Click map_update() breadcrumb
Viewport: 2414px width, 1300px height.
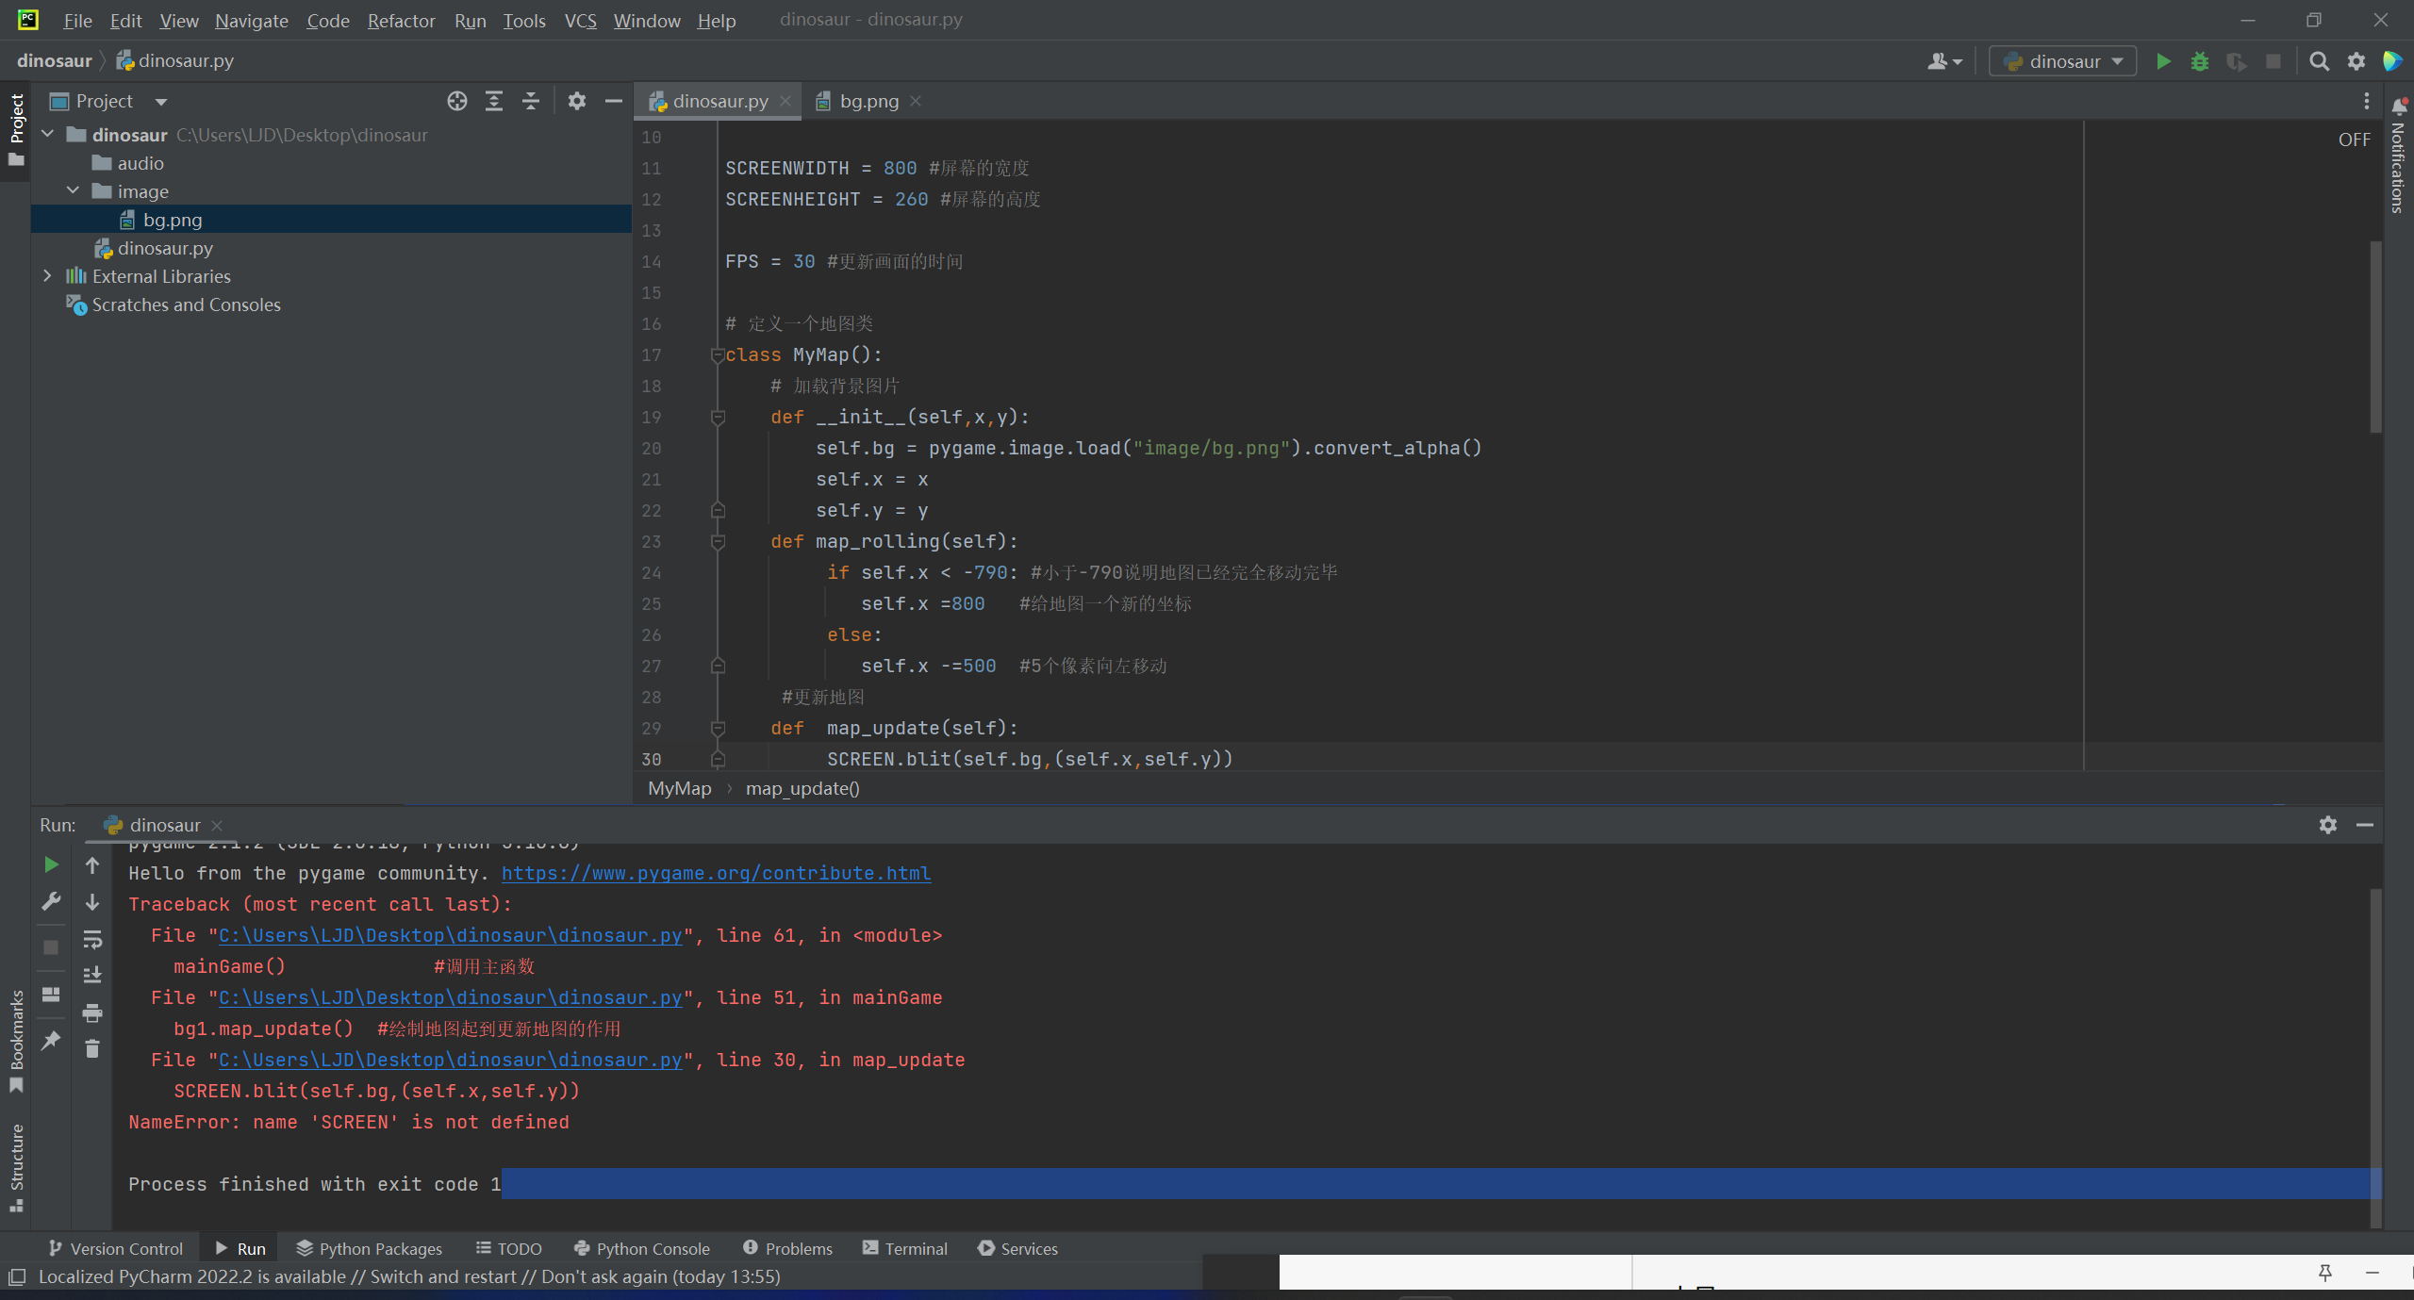(802, 789)
